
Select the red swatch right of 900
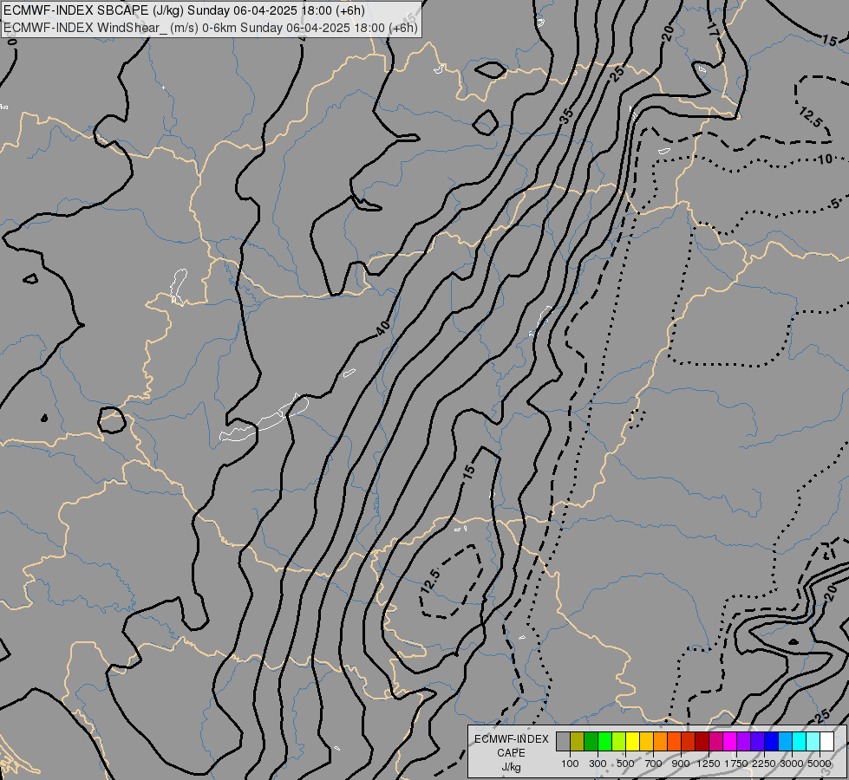coord(689,741)
